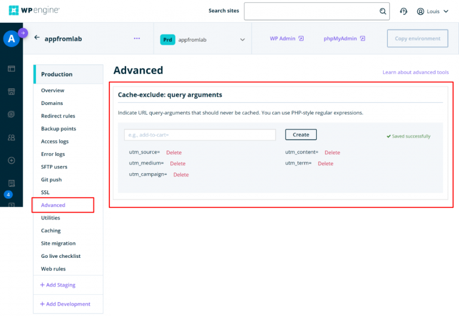
Task: Open Access logs
Action: click(55, 141)
